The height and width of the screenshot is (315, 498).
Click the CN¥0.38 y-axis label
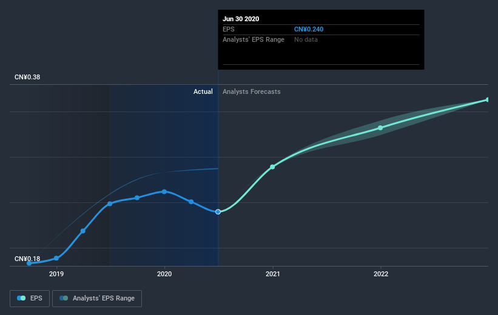27,77
